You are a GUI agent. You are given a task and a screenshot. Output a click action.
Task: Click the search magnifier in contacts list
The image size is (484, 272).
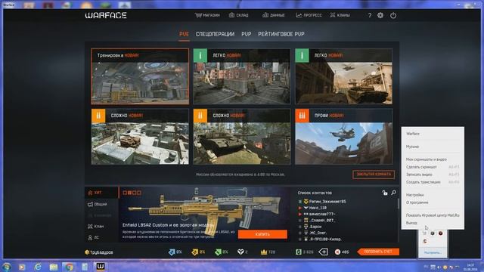[x=393, y=193]
